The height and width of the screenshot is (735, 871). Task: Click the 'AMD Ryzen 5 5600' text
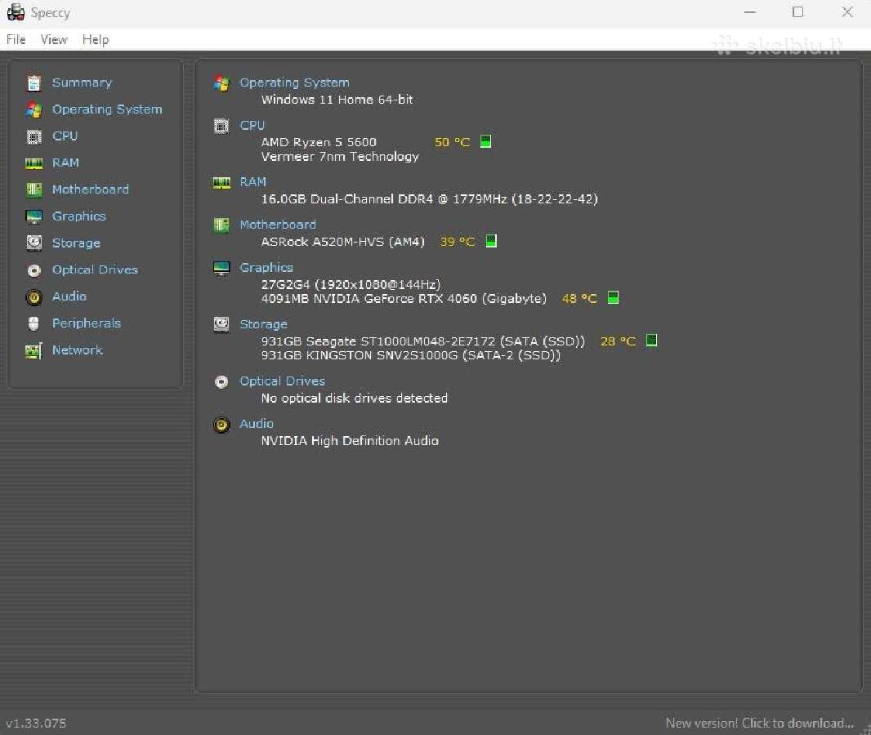point(319,142)
